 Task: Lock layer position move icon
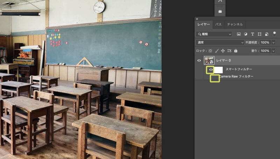pyautogui.click(x=223, y=51)
